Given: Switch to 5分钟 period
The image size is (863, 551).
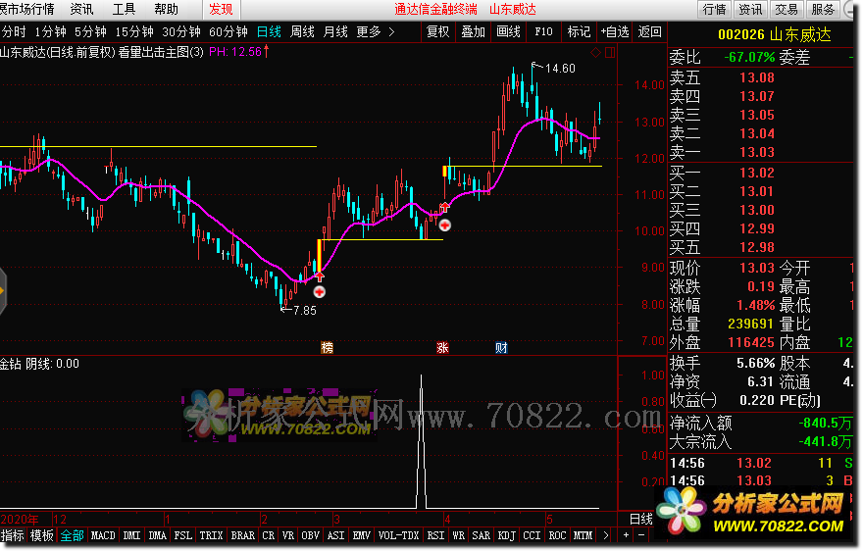Looking at the screenshot, I should 90,32.
